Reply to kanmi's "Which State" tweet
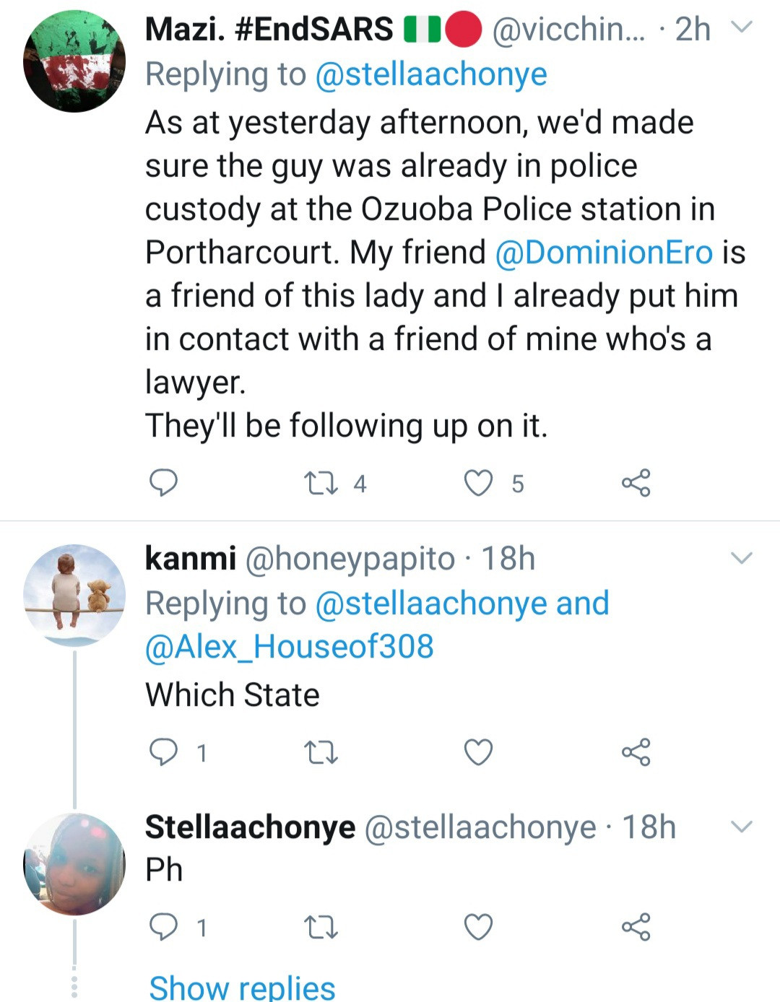Screen dimensions: 780x1002 pyautogui.click(x=163, y=752)
